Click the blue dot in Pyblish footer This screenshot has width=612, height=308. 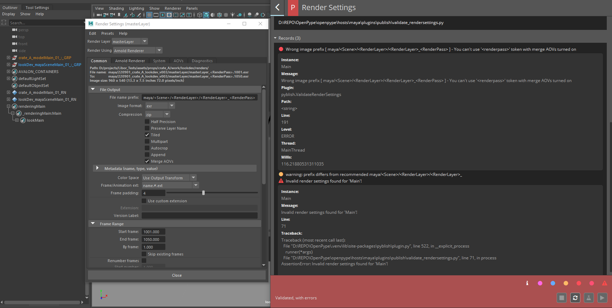[553, 283]
